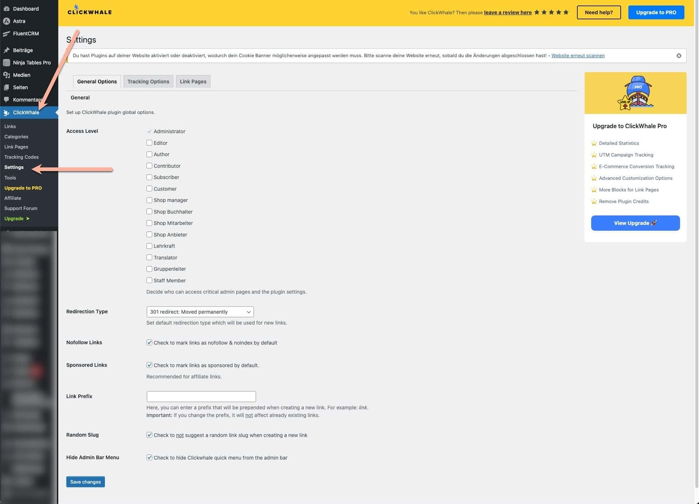Click the Beiträge pin icon
Image resolution: width=699 pixels, height=504 pixels.
7,50
